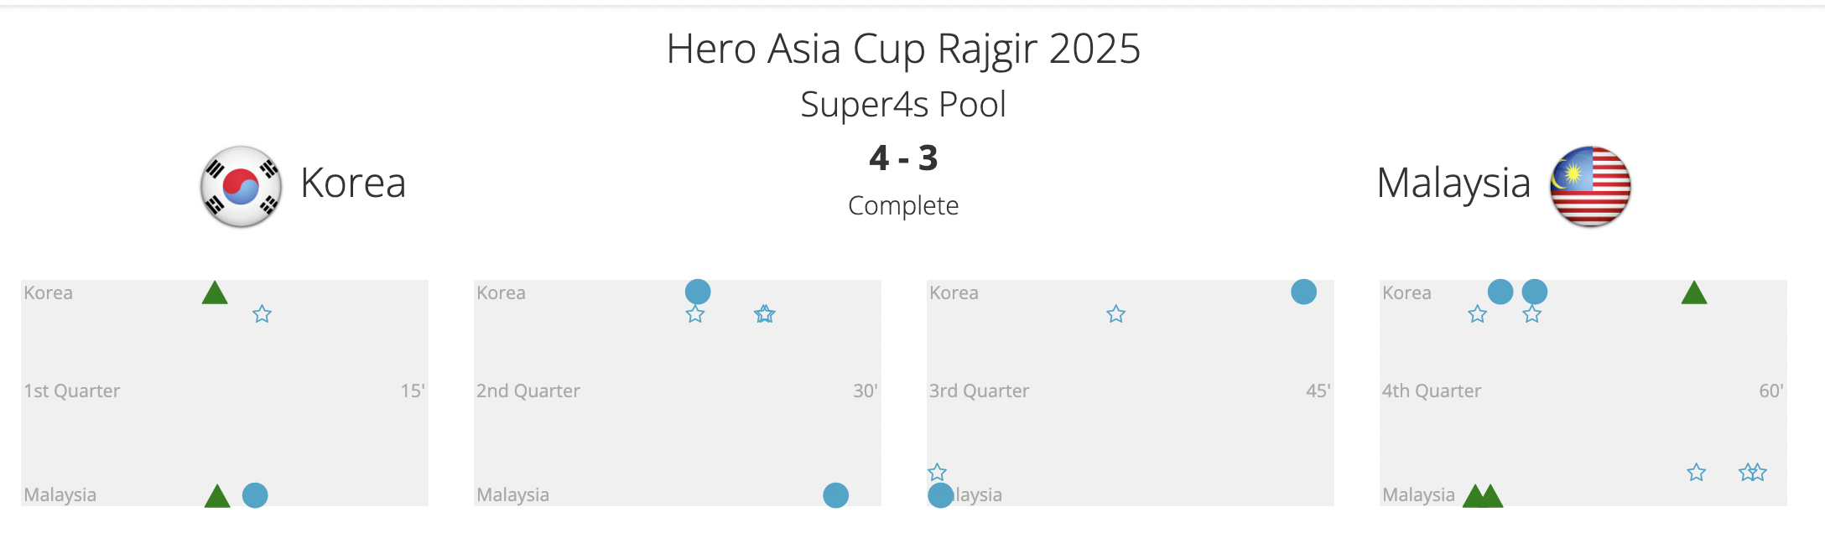Click Malaysia's double star marker in 4th Quarter
The image size is (1825, 538).
(1753, 473)
